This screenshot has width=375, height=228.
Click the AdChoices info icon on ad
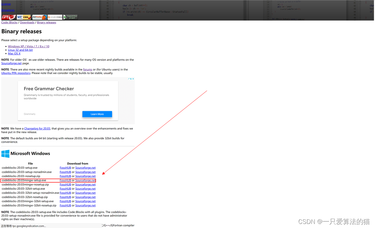pos(130,79)
